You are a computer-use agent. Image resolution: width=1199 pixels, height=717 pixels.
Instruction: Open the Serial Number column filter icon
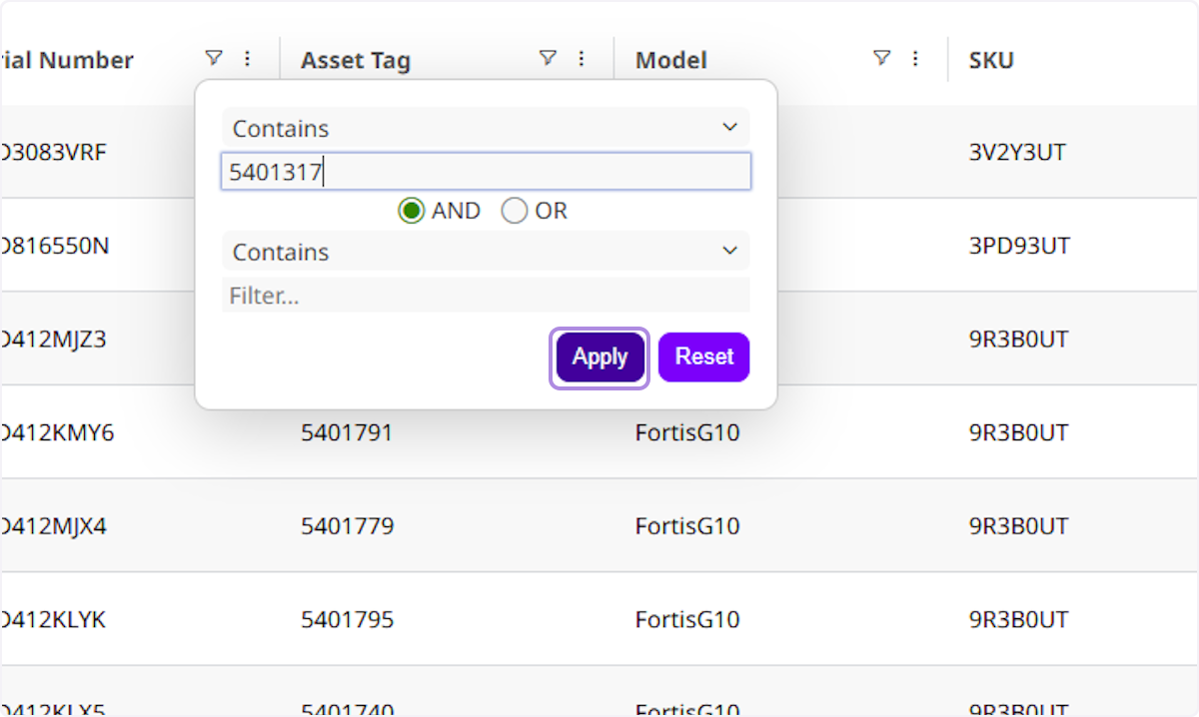[213, 58]
